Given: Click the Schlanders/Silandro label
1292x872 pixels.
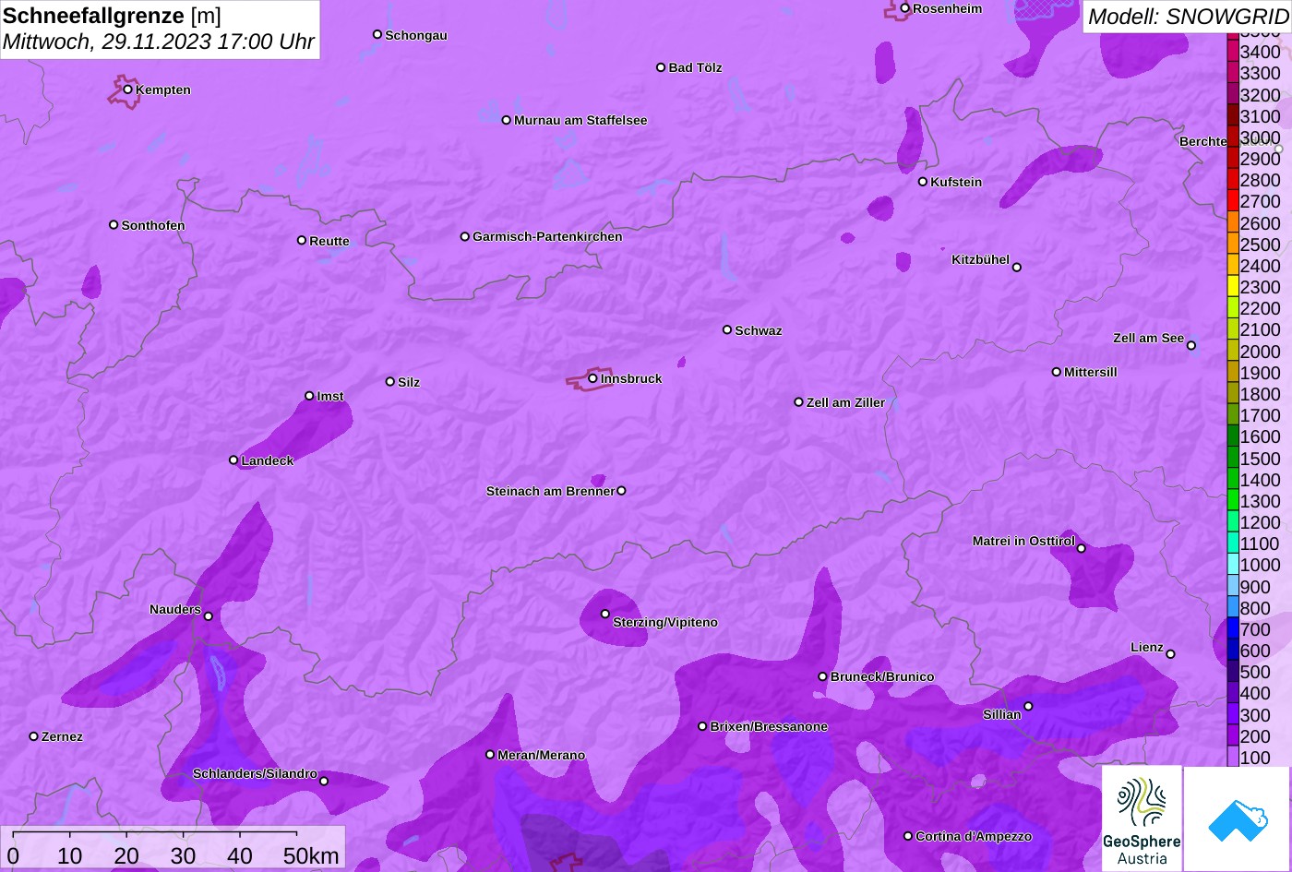Looking at the screenshot, I should 255,773.
